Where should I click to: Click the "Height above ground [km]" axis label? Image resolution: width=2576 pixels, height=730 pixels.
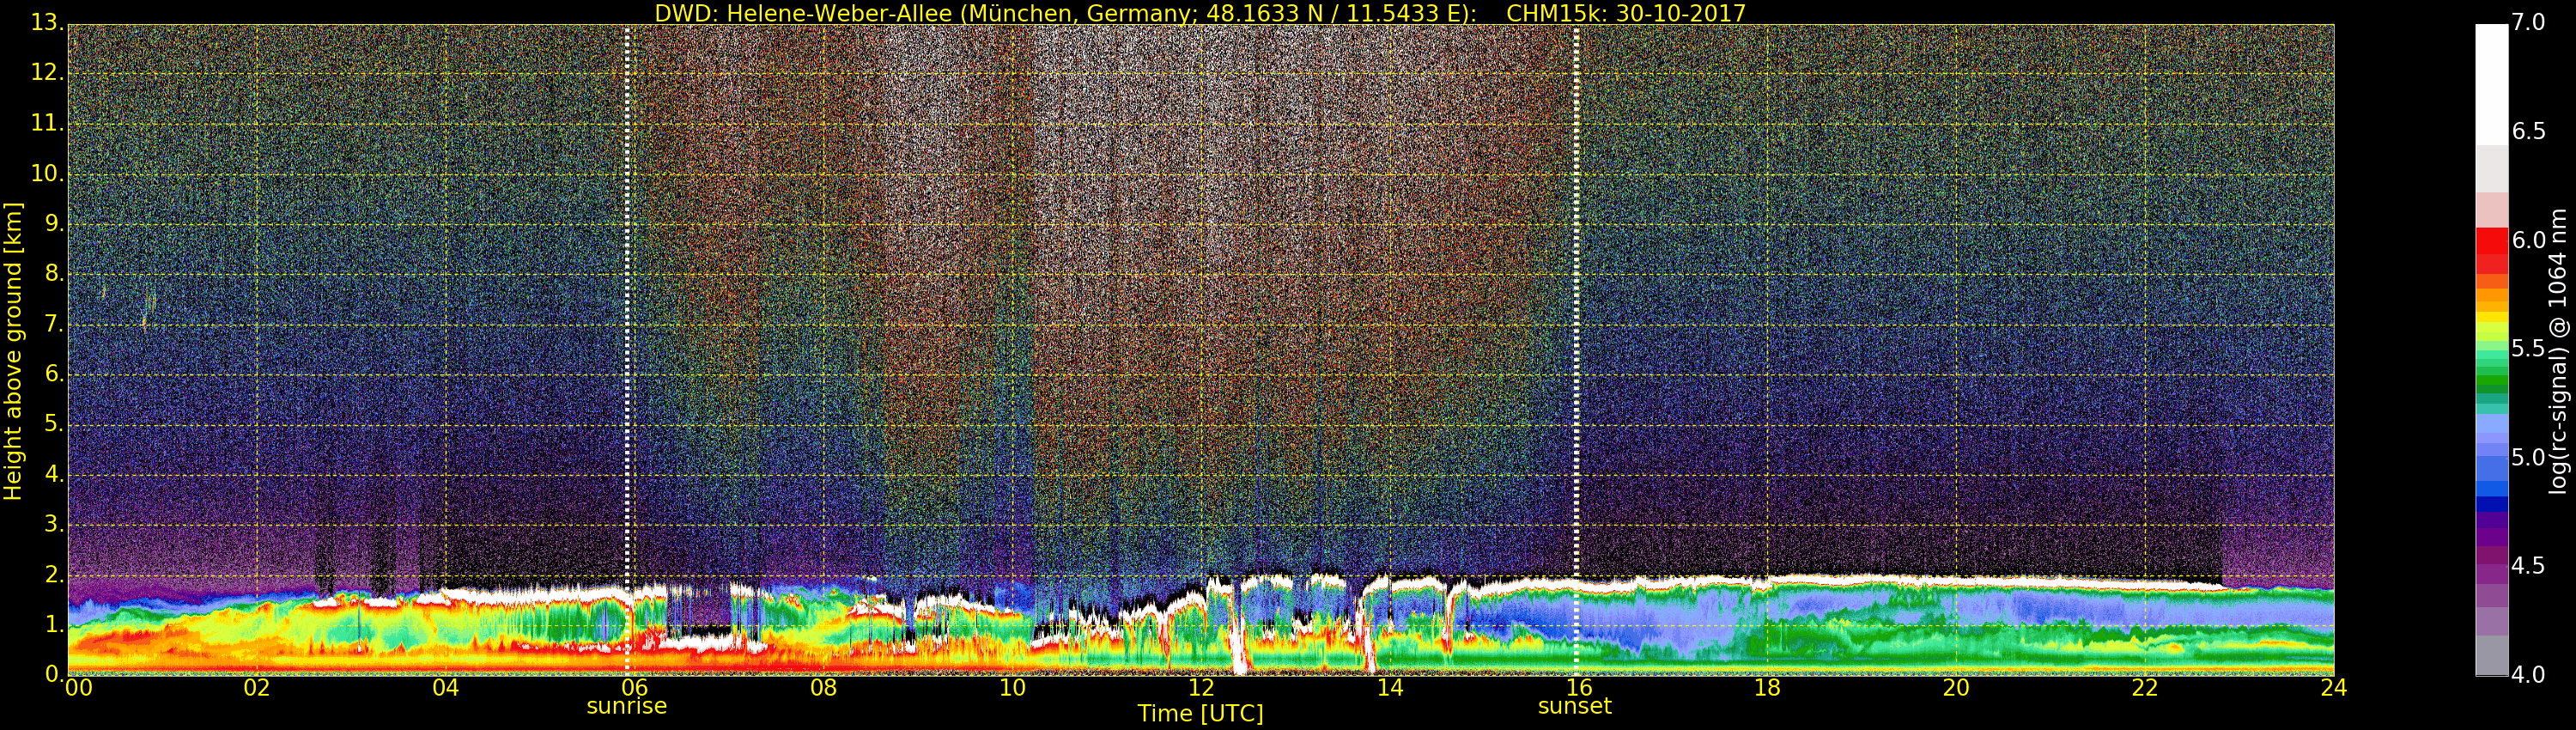pyautogui.click(x=13, y=350)
